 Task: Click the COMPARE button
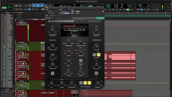pos(67,13)
